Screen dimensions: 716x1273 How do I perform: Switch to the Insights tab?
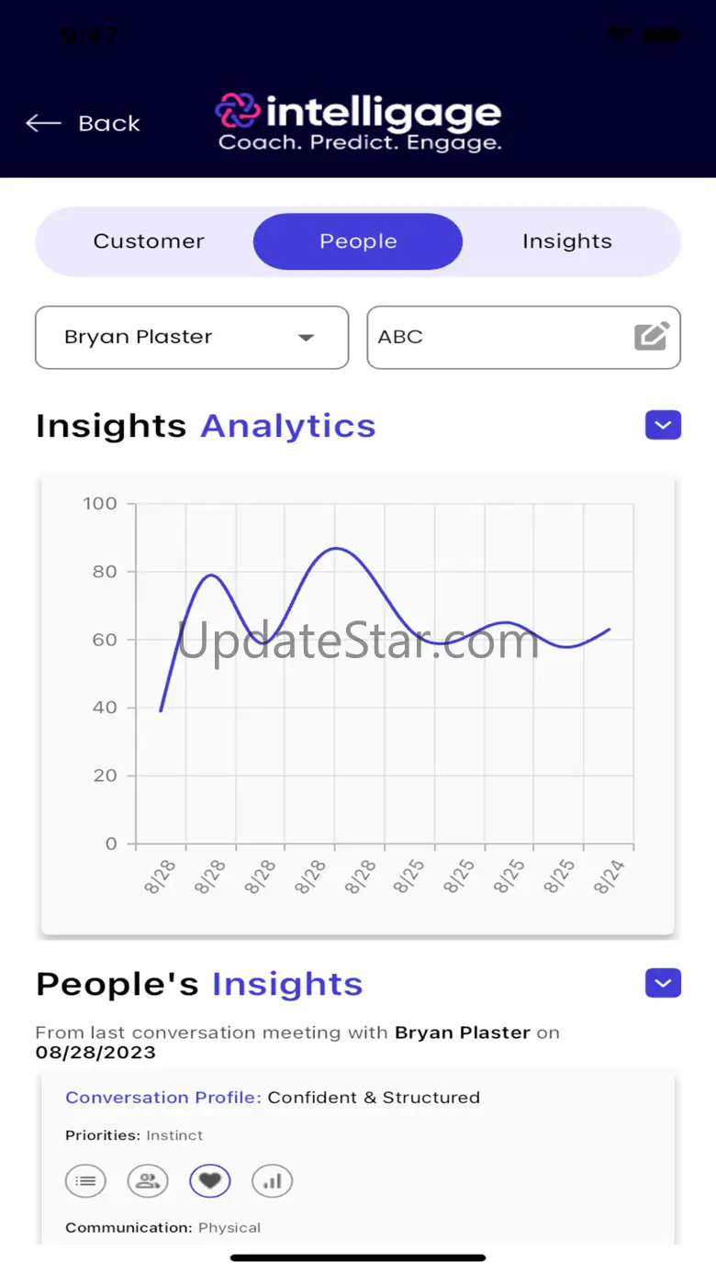point(567,241)
